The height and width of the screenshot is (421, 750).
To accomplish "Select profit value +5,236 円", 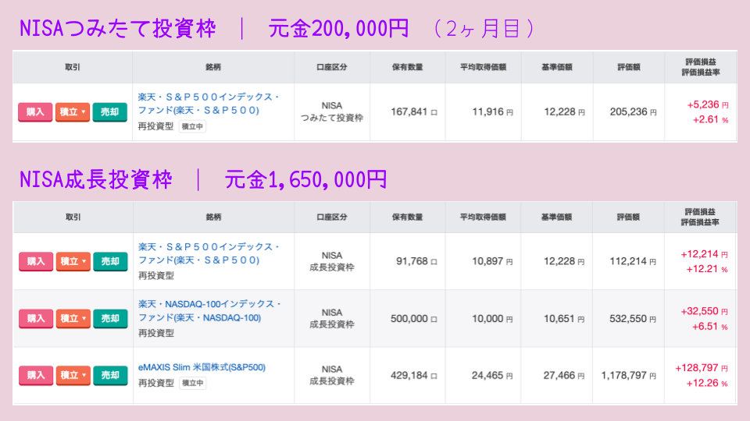I will pyautogui.click(x=708, y=104).
